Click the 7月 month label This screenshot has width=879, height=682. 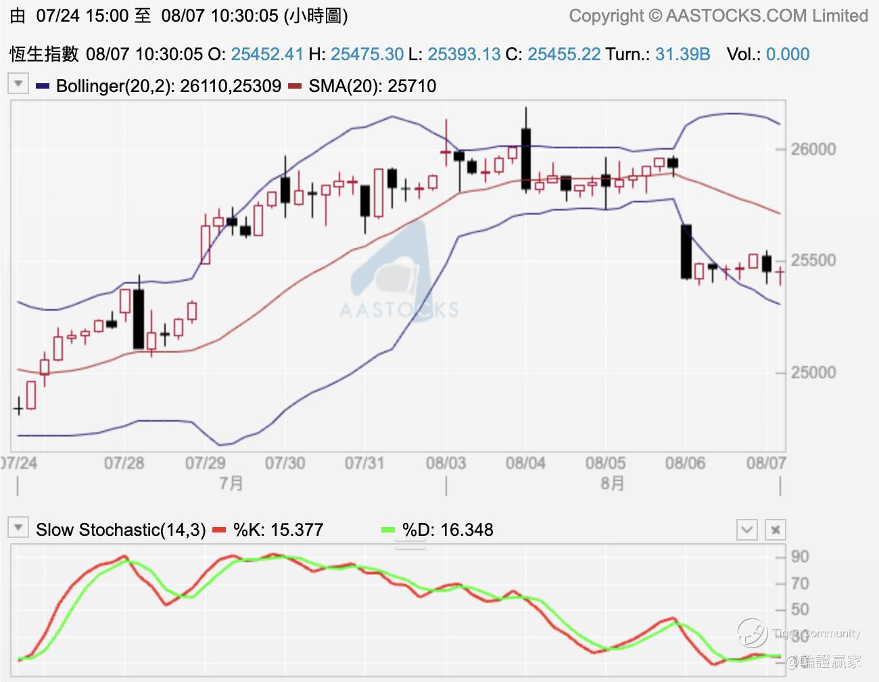pos(232,484)
